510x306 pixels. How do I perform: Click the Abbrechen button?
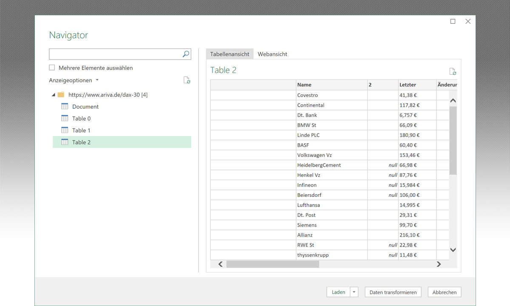tap(445, 292)
